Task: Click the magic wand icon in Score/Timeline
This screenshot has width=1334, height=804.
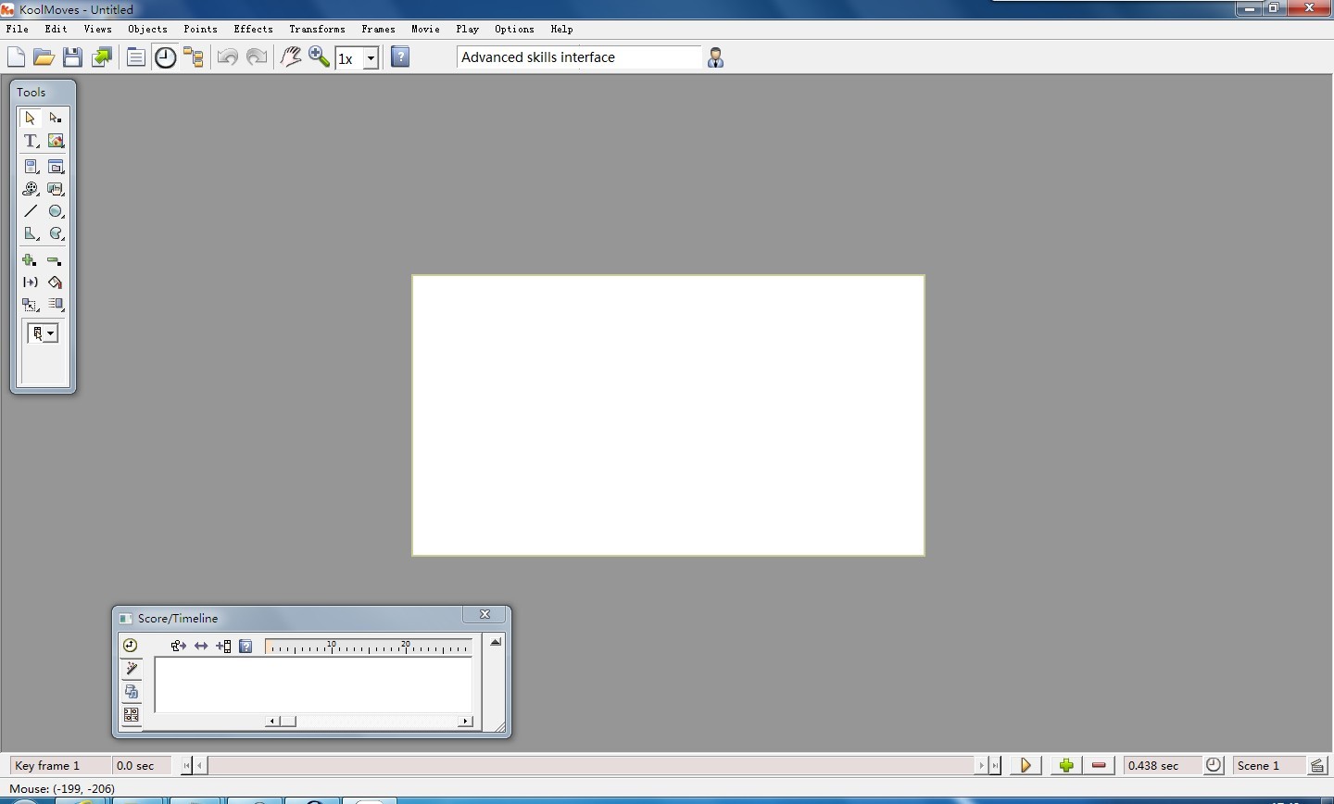Action: point(132,669)
